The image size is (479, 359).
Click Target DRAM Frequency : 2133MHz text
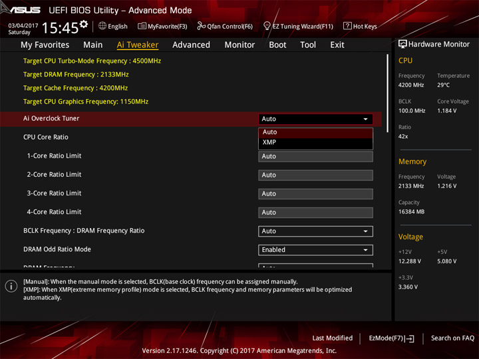[76, 74]
